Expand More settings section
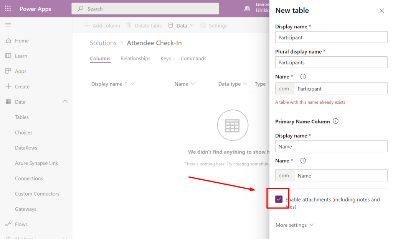 295,225
